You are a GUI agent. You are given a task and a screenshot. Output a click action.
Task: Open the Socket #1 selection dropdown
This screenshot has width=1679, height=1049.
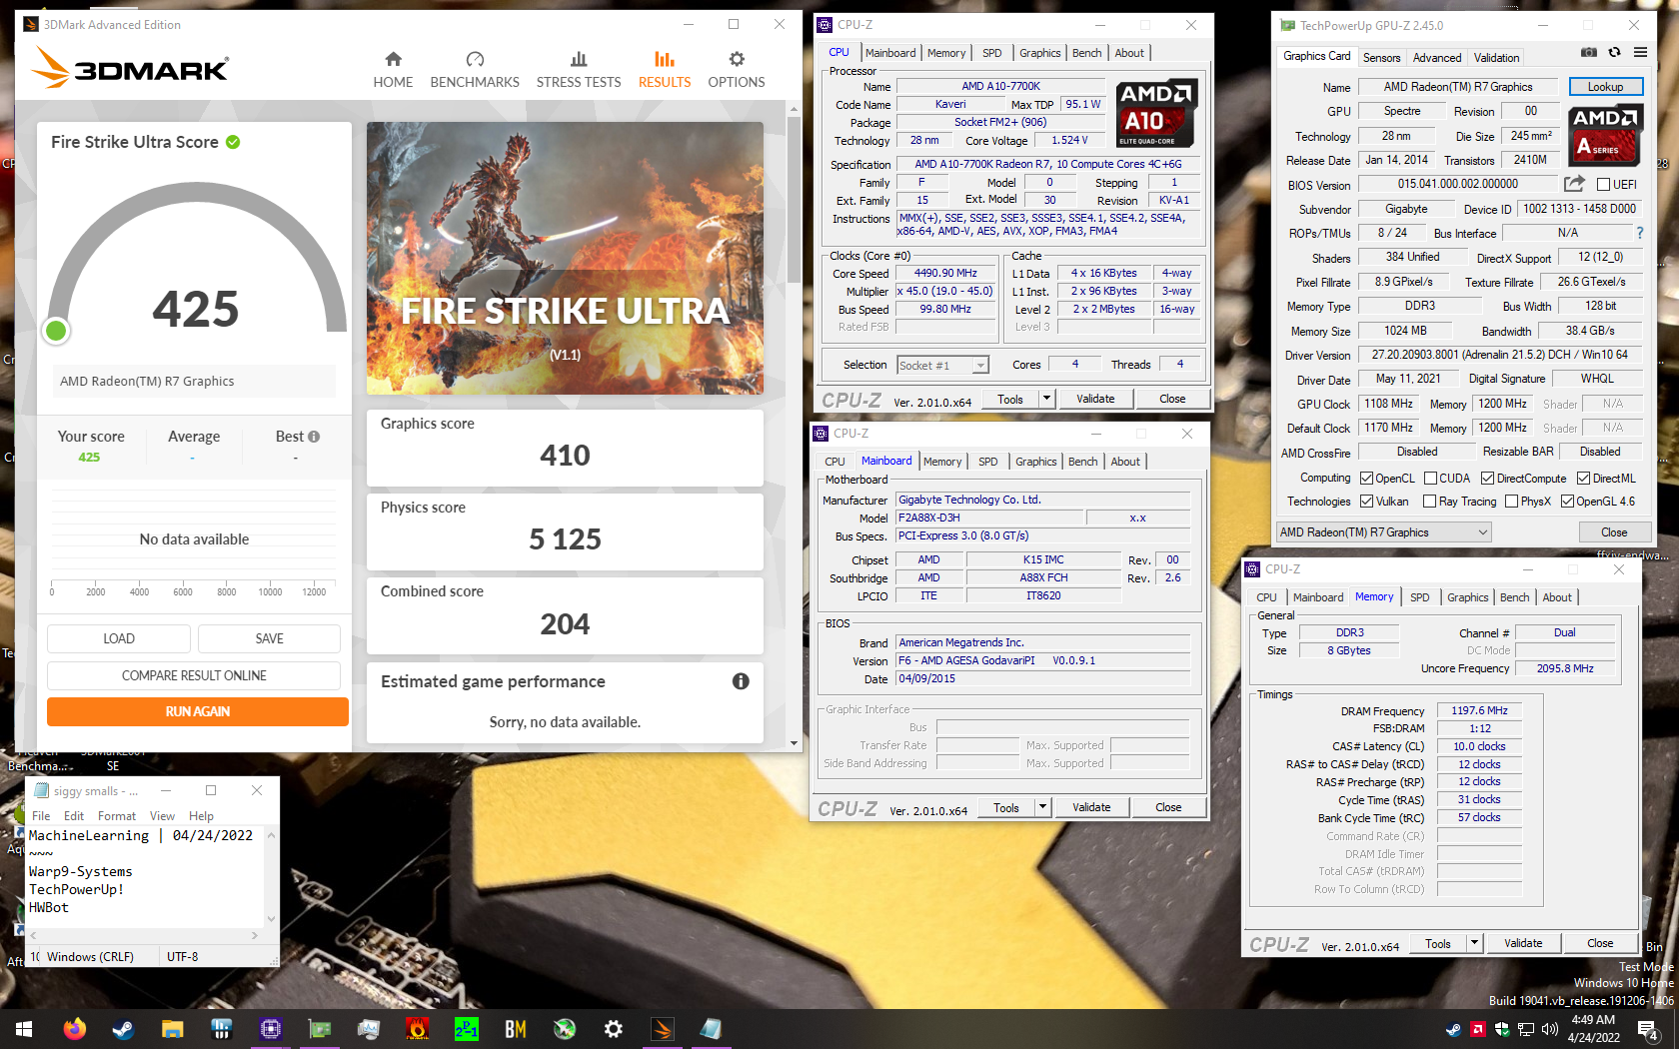point(942,365)
